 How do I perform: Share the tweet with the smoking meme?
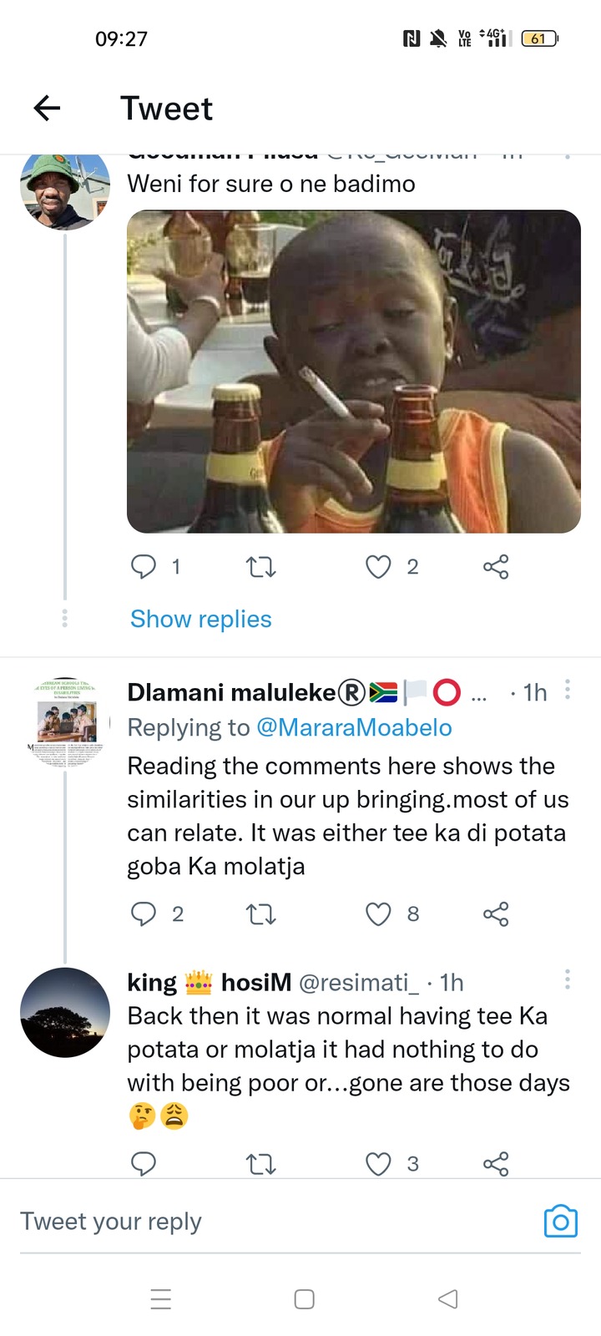[x=496, y=567]
